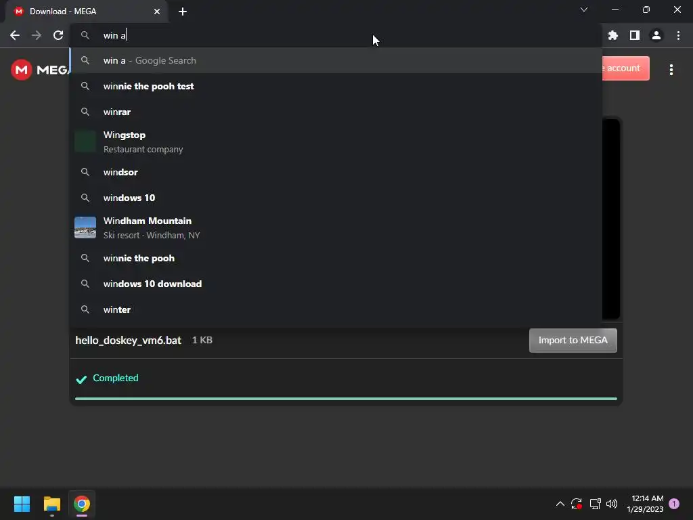The image size is (693, 520).
Task: Click the Import to MEGA button
Action: (x=573, y=340)
